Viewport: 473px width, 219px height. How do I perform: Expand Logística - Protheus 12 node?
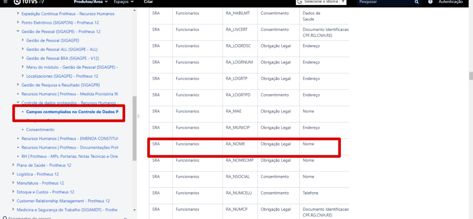tap(13, 174)
